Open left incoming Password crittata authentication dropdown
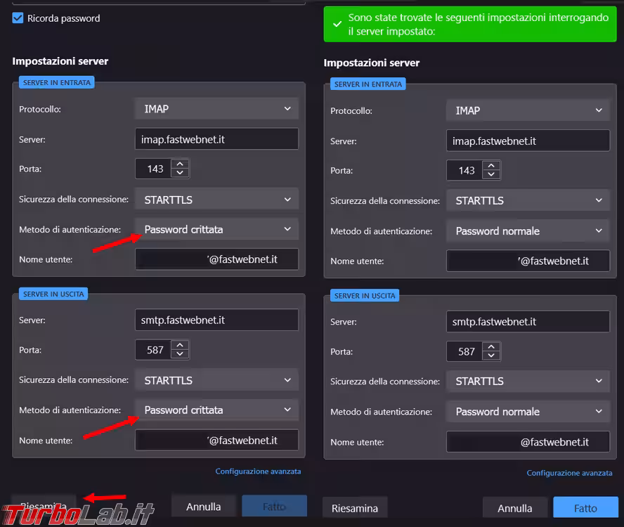The width and height of the screenshot is (624, 527). (216, 229)
